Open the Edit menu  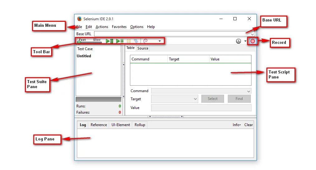[89, 27]
